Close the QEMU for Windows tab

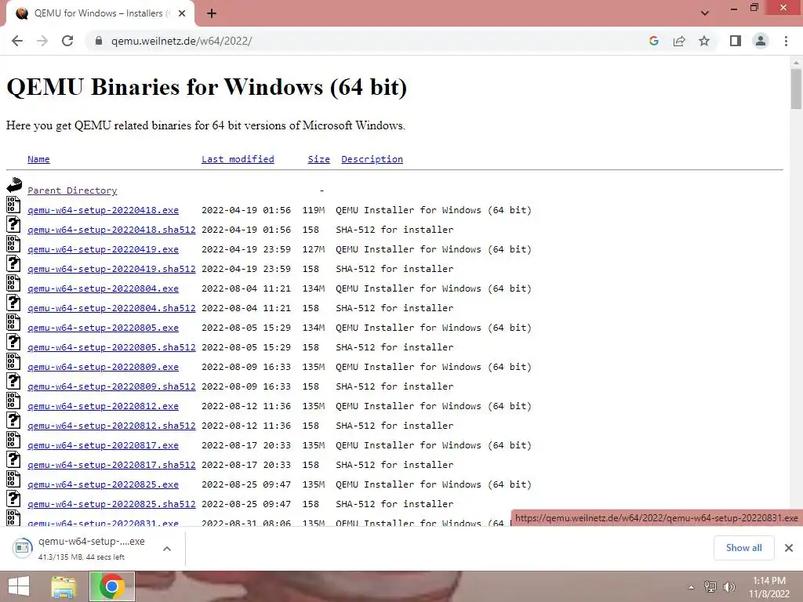182,14
